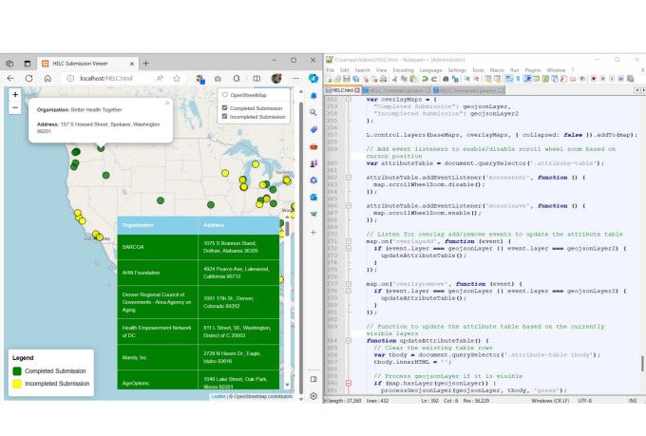The image size is (646, 436).
Task: Click the Redo arrow in Notepad++ toolbar
Action: click(434, 78)
